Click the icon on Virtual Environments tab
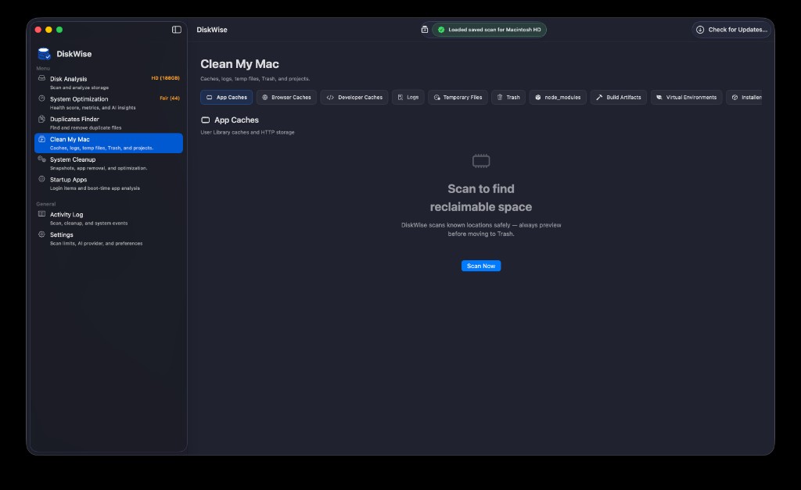The height and width of the screenshot is (490, 801). (x=659, y=97)
